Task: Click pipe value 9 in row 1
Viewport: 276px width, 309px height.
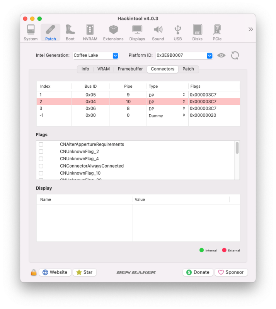Action: [x=128, y=95]
